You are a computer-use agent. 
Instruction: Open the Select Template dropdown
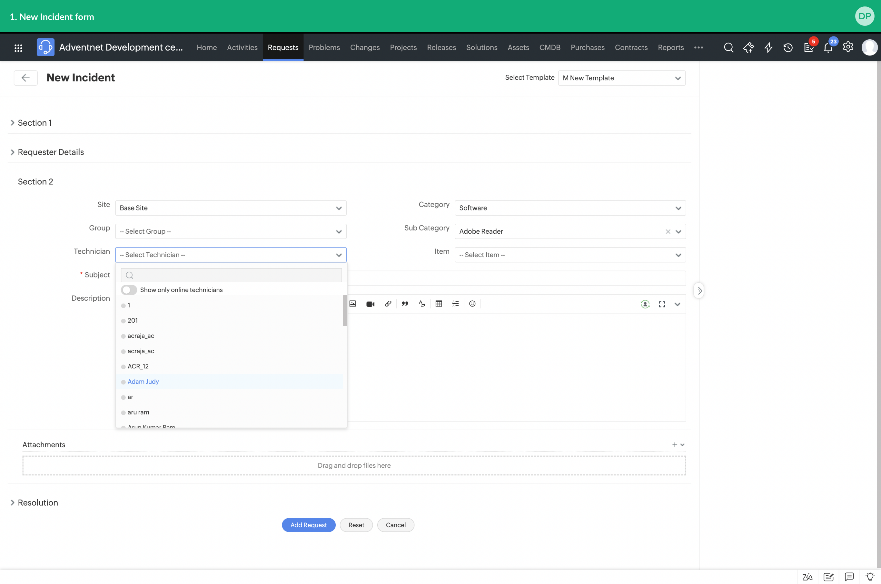622,78
